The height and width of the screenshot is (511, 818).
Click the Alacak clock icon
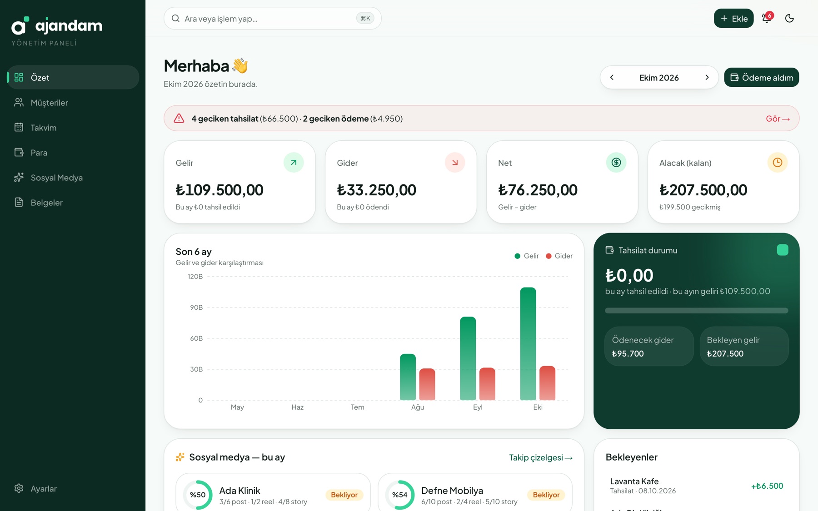pyautogui.click(x=778, y=163)
